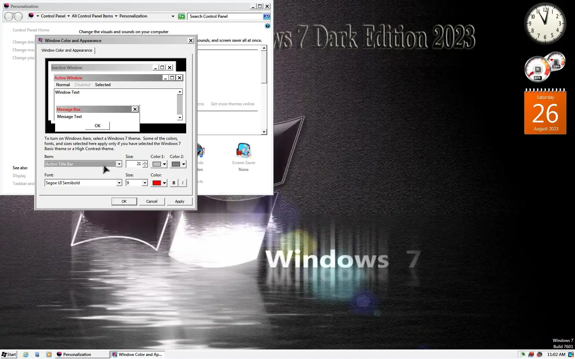Viewport: 575px width, 359px height.
Task: Open the Color 1 swatch picker
Action: click(x=159, y=164)
